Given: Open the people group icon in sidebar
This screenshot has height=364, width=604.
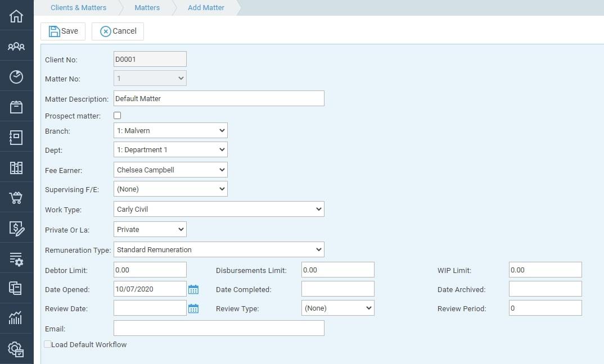Looking at the screenshot, I should (16, 47).
